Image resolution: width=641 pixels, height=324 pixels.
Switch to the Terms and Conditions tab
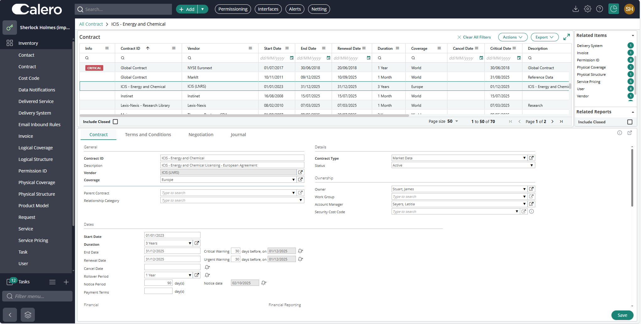tap(148, 134)
